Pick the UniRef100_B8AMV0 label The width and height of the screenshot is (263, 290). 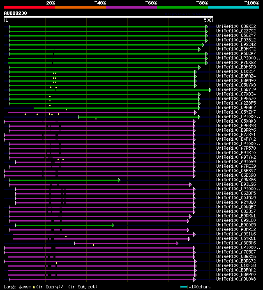236,80
